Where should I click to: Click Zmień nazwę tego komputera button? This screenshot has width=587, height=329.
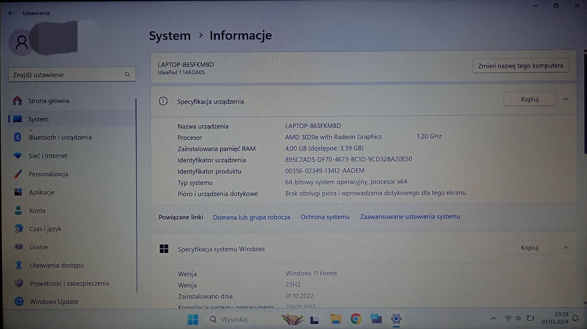[x=521, y=66]
